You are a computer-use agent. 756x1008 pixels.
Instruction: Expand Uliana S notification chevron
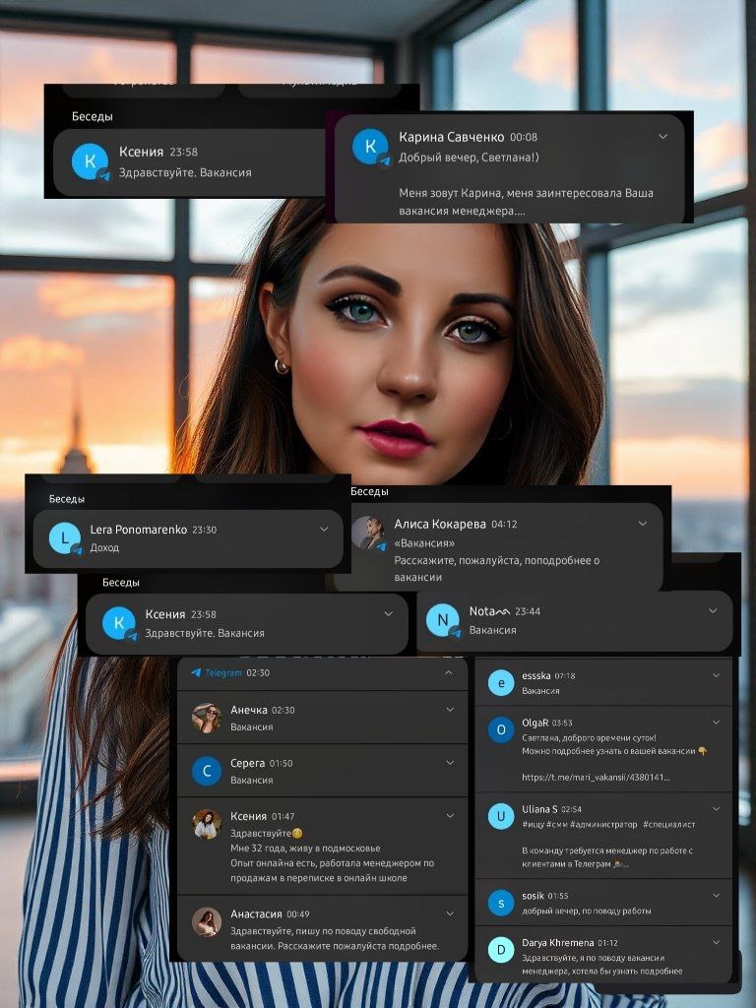717,809
